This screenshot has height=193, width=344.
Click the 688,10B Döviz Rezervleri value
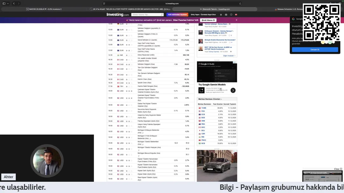(x=186, y=55)
